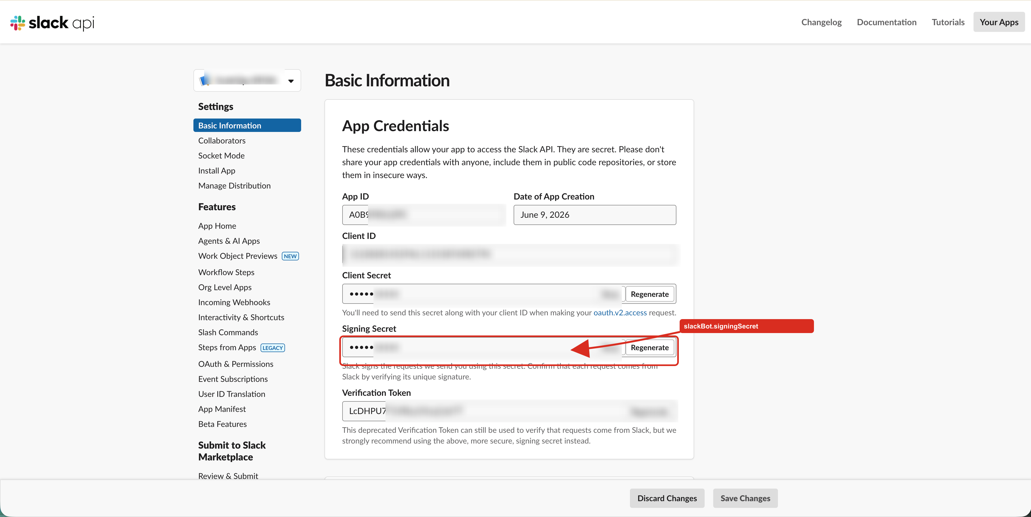Go to Socket Mode settings
1031x517 pixels.
pos(221,156)
